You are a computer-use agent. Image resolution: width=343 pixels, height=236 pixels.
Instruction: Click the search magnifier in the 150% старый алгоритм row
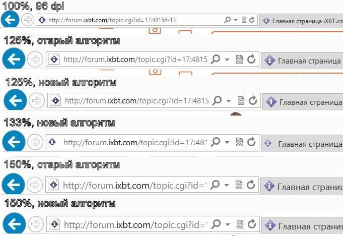coord(215,185)
